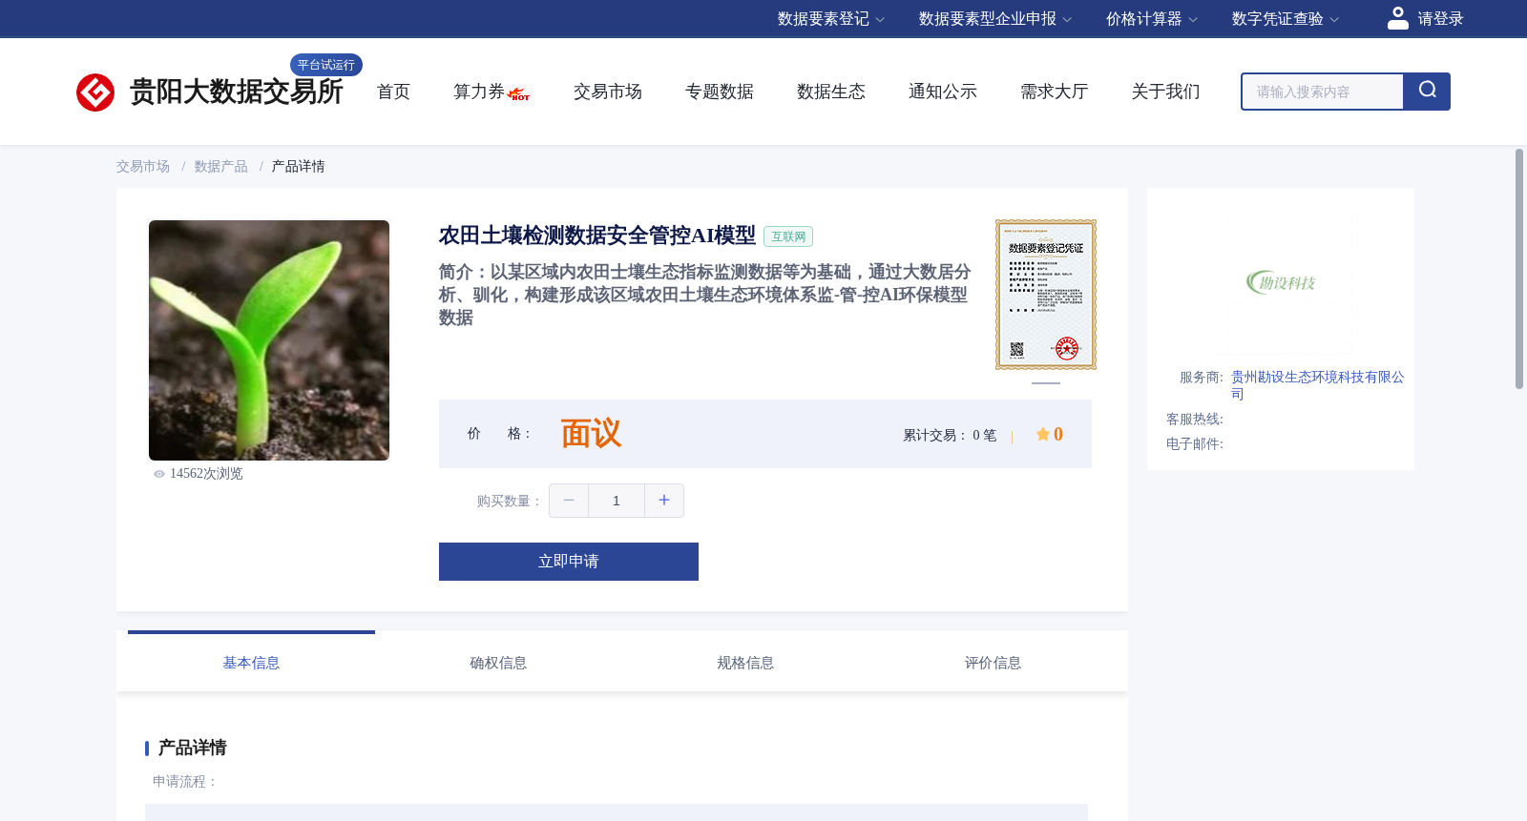Open the 价格计算器 dropdown

click(x=1152, y=19)
